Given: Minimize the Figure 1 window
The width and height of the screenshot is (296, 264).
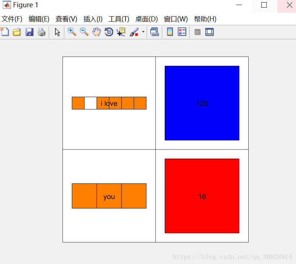Looking at the screenshot, I should point(239,5).
